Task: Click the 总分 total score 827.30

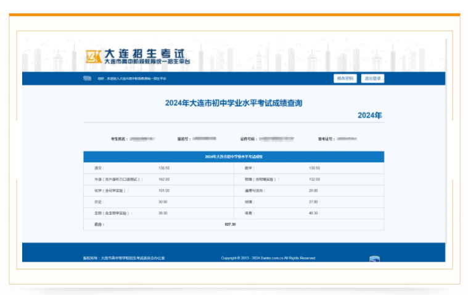Action: coord(229,224)
